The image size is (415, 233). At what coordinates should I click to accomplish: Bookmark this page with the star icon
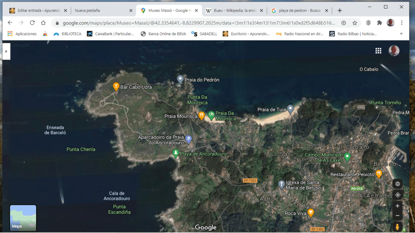355,23
